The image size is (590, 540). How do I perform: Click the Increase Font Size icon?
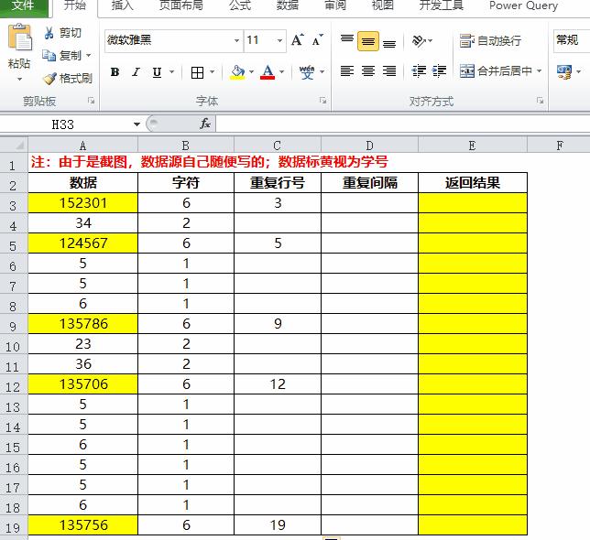tap(297, 40)
